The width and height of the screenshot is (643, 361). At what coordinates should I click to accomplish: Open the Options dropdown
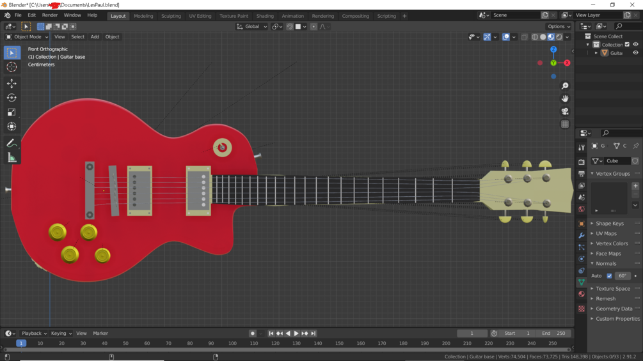coord(559,27)
